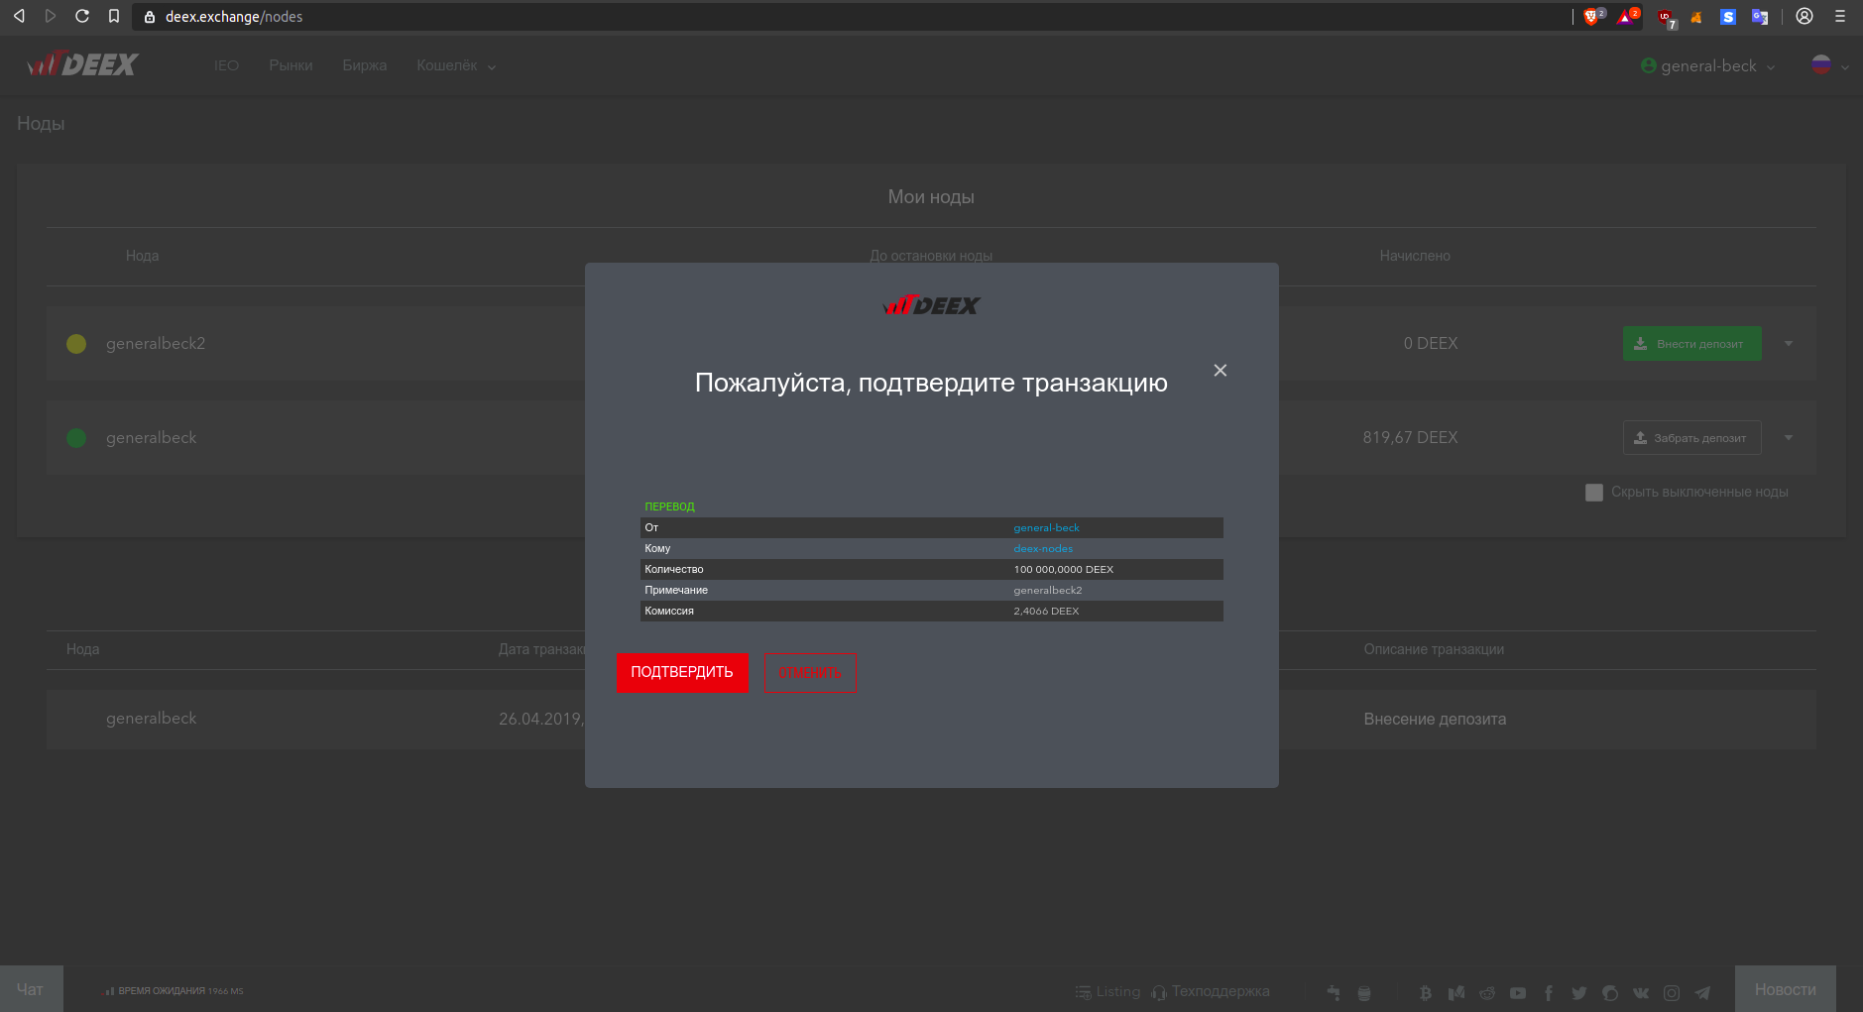This screenshot has height=1012, width=1863.
Task: Open the Twitter icon link
Action: point(1579,992)
